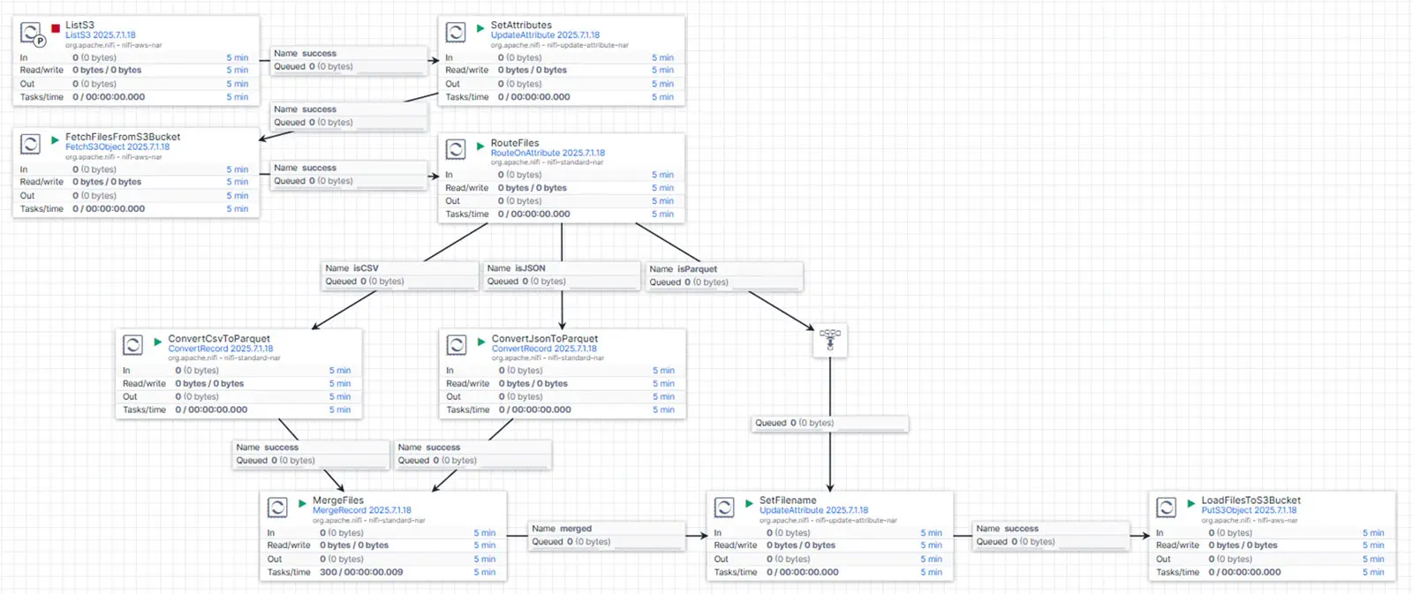Select the funnel component on the canvas
The width and height of the screenshot is (1413, 594).
point(830,340)
